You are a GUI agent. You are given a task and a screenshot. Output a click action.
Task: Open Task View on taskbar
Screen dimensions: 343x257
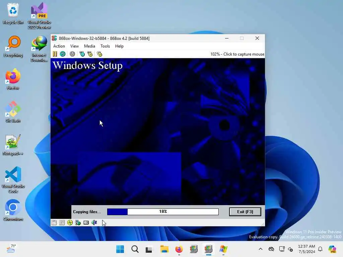click(x=149, y=249)
